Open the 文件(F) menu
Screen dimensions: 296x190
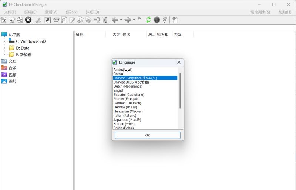click(10, 12)
